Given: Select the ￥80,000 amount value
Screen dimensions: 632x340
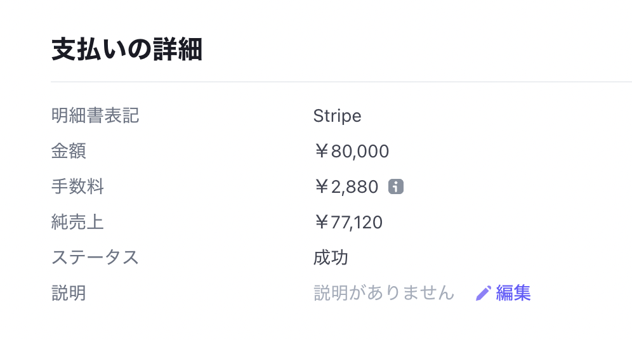Looking at the screenshot, I should pyautogui.click(x=351, y=152).
